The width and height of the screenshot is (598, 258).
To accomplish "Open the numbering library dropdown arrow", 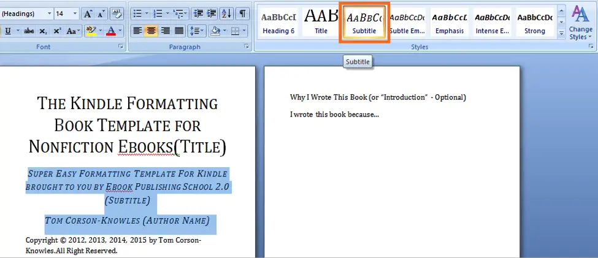I will pos(167,14).
